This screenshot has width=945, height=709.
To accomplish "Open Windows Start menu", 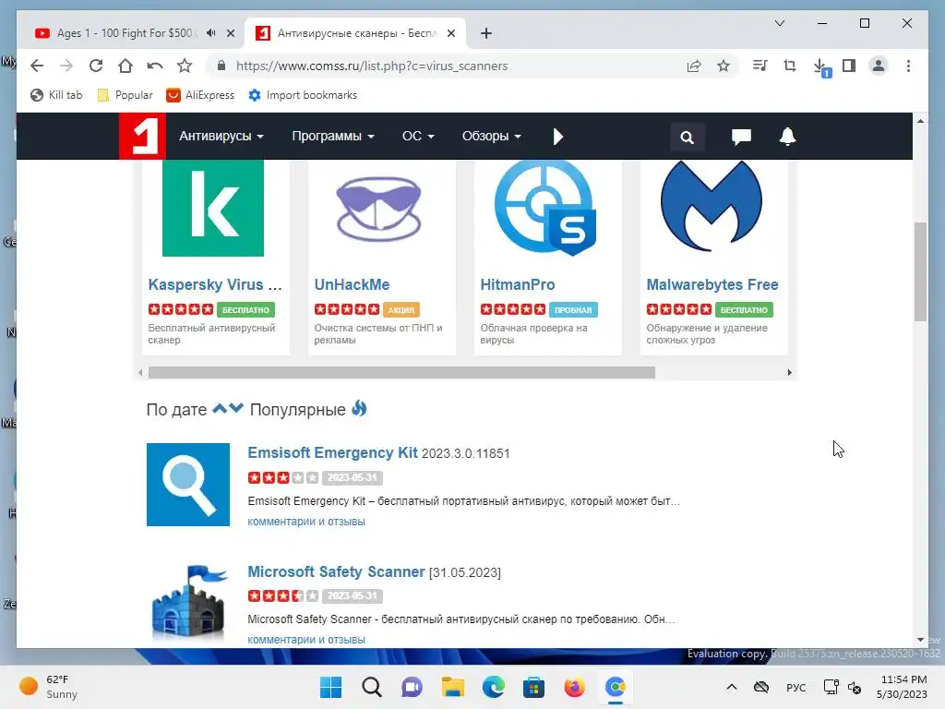I will [x=331, y=687].
